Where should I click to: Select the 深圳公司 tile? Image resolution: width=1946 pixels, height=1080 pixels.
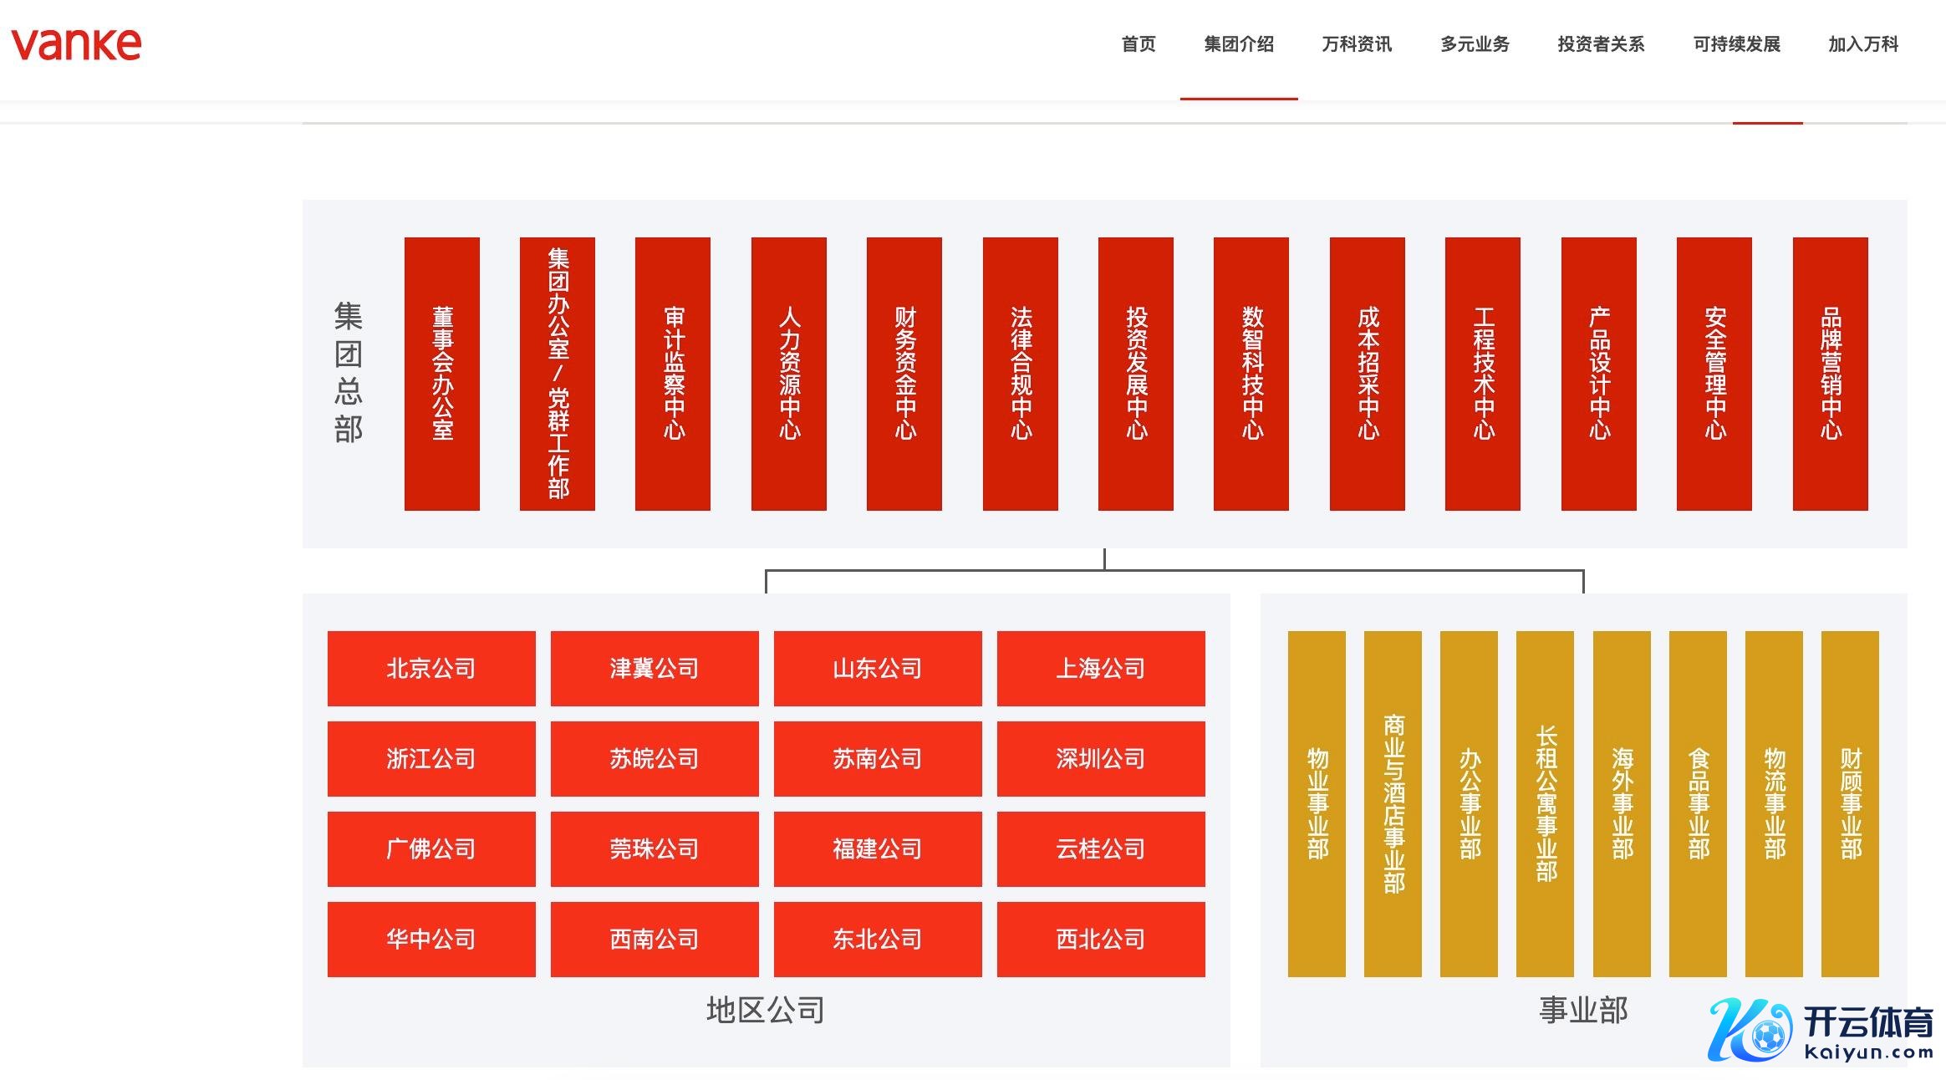point(1101,759)
